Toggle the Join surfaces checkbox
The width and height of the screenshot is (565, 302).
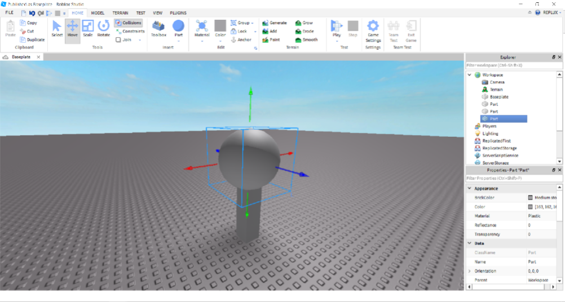(118, 40)
